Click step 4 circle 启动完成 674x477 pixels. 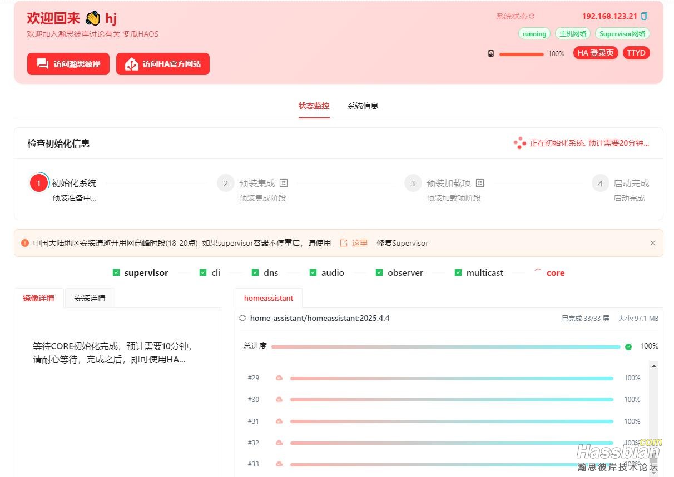tap(600, 183)
